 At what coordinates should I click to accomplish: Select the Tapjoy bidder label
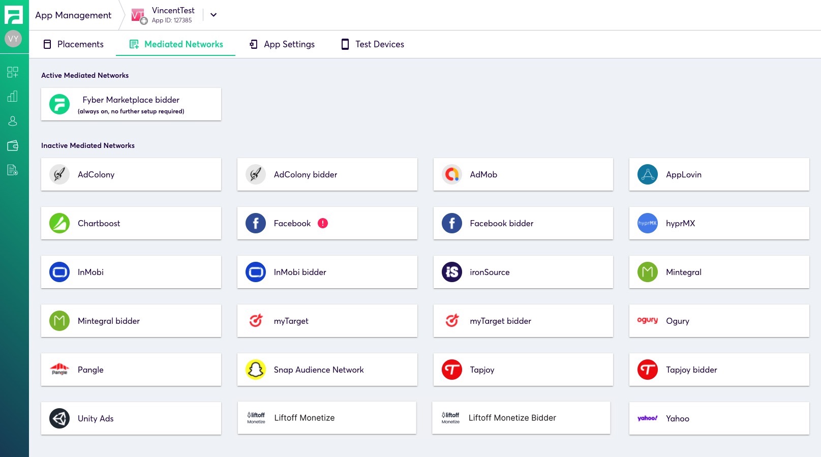tap(691, 370)
